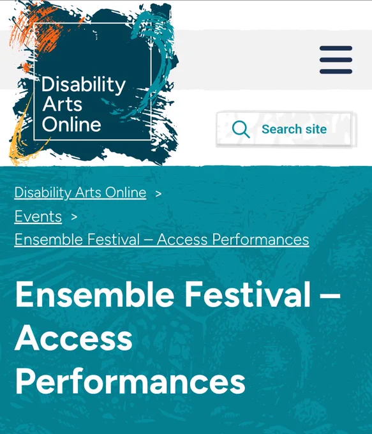Image resolution: width=372 pixels, height=434 pixels.
Task: Go to the Events breadcrumb link
Action: [x=38, y=216]
